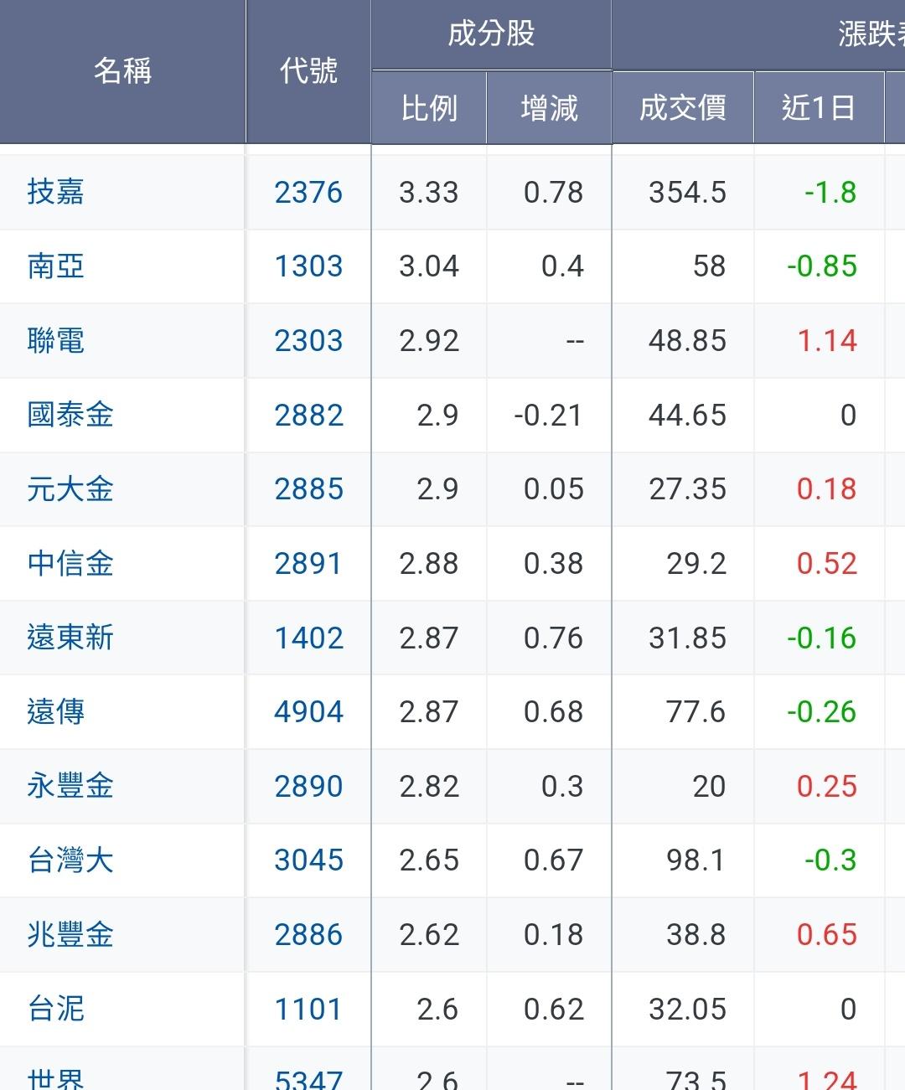The image size is (905, 1090).
Task: Click stock code 1402
Action: click(x=308, y=638)
